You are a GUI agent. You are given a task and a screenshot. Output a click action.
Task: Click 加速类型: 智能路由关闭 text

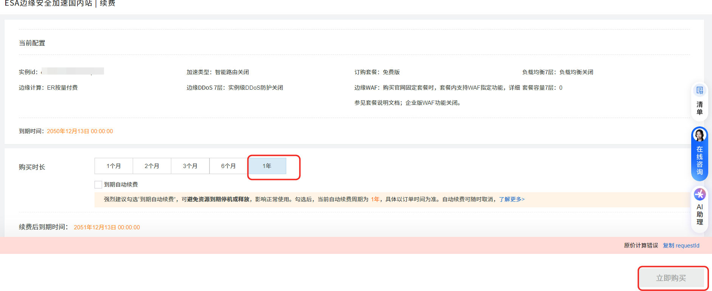218,72
